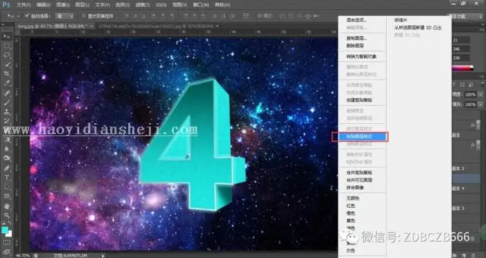Choose 合并可见图层 in context menu
The width and height of the screenshot is (486, 258).
coord(359,180)
